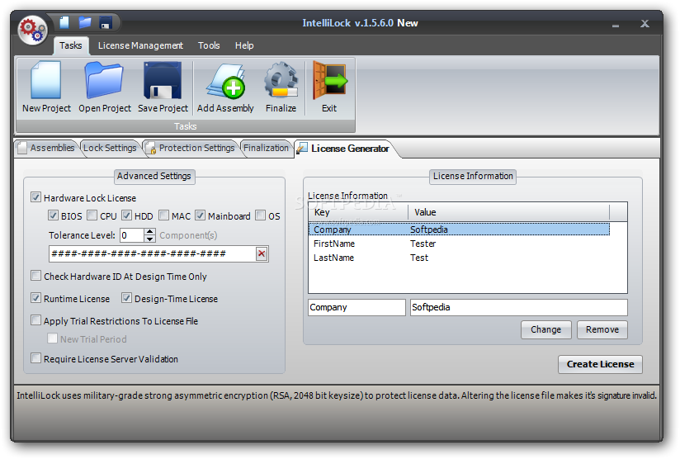680x459 pixels.
Task: Select the License Generator tab
Action: coord(346,149)
